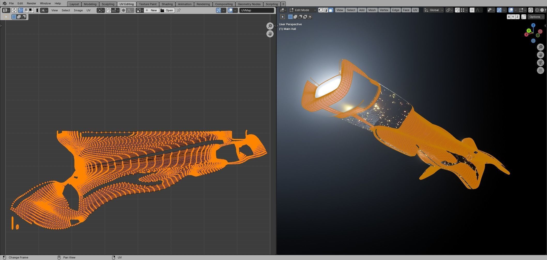Enable X axis mesh mirror
This screenshot has height=260, width=547.
(x=509, y=17)
